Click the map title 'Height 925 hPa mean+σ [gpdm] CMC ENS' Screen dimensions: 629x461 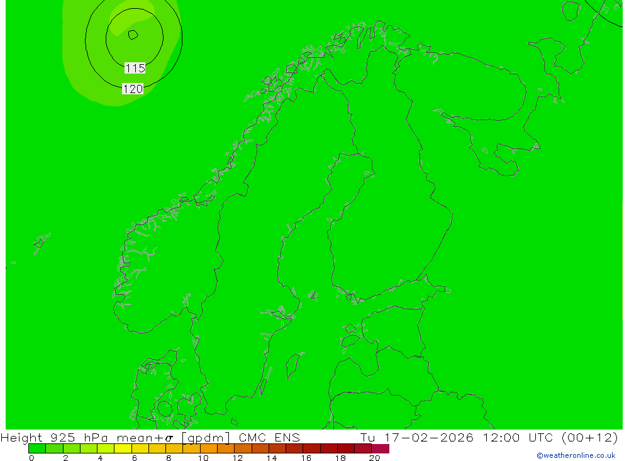tap(150, 437)
